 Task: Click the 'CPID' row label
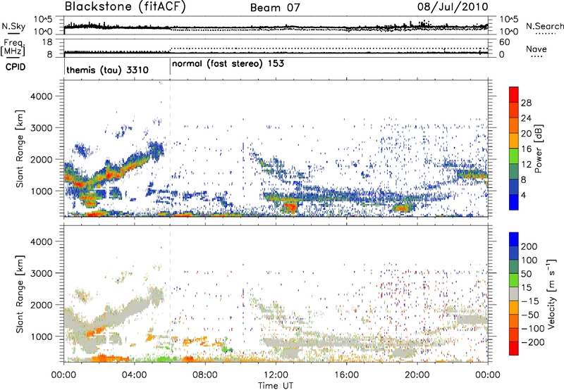coord(16,67)
